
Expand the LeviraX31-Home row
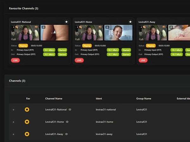pyautogui.click(x=13, y=122)
